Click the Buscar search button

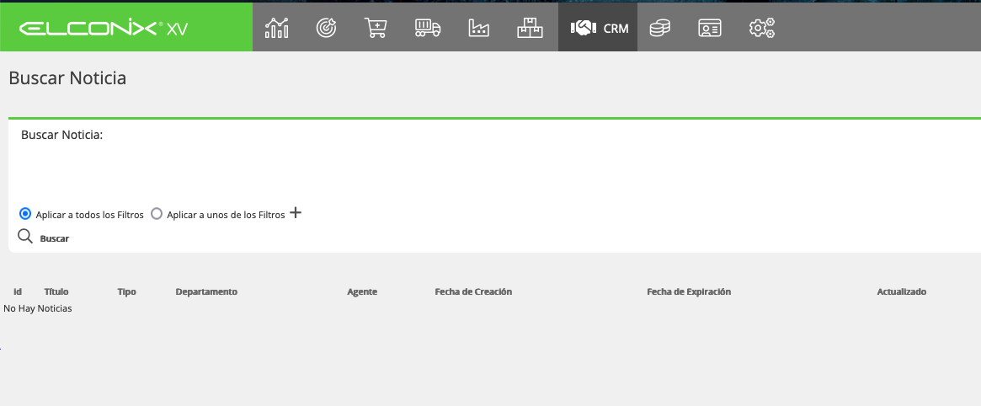55,238
